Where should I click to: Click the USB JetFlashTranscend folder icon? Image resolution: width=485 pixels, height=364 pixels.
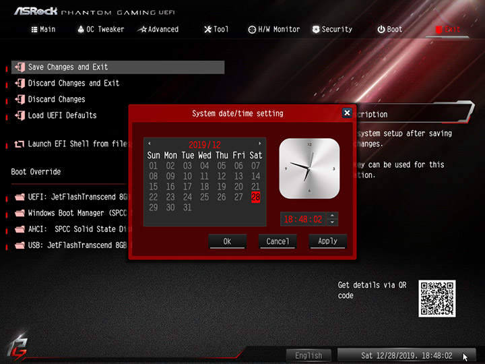coord(20,245)
